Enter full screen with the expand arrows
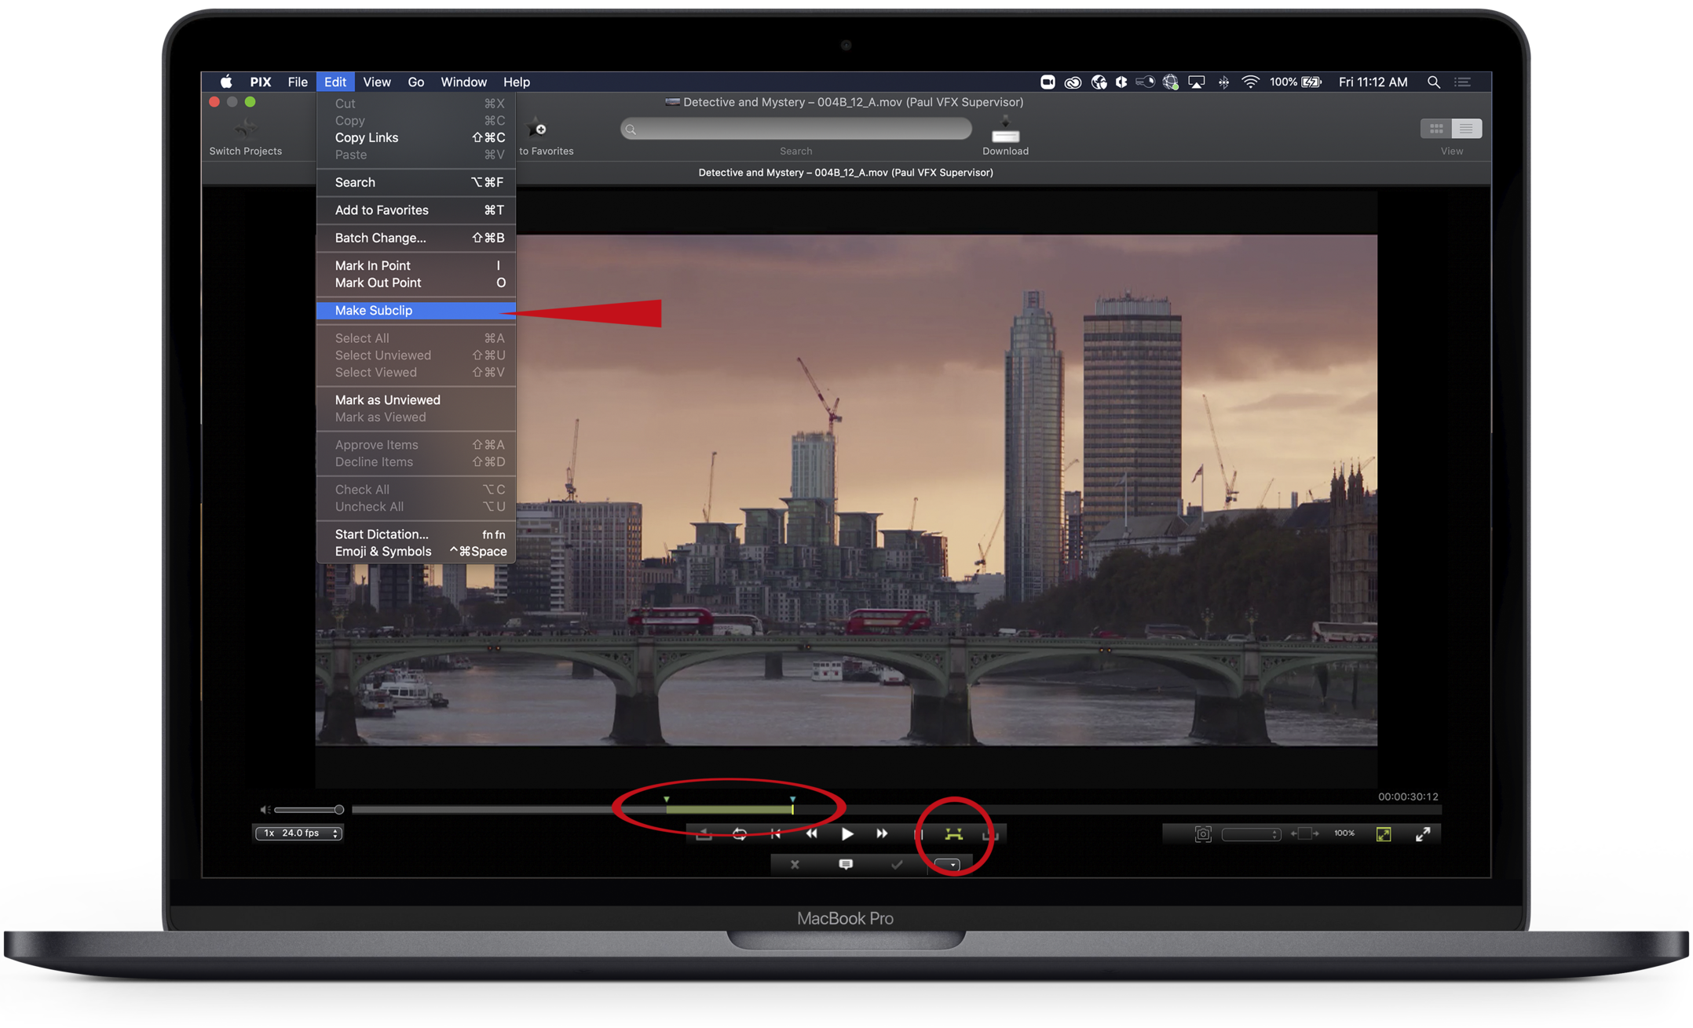Image resolution: width=1693 pixels, height=1028 pixels. [1423, 834]
